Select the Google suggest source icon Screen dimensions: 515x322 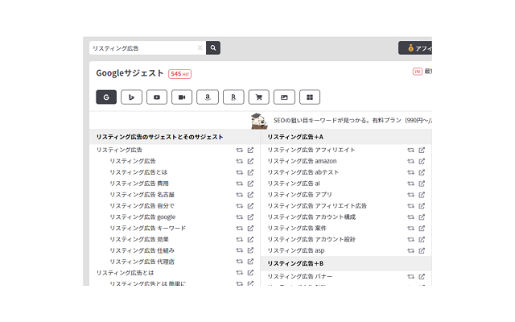(106, 97)
